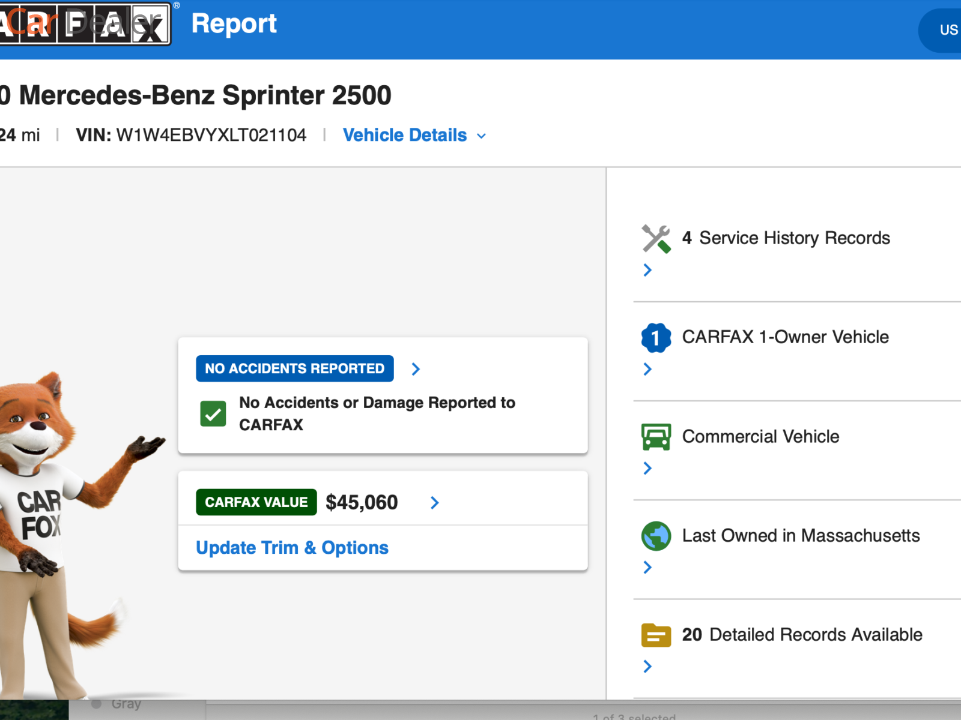Click the US button in header
Viewport: 961px width, 720px height.
[x=941, y=30]
